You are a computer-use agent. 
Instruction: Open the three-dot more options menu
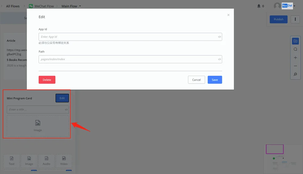click(295, 19)
